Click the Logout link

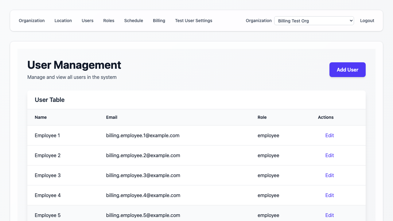pos(367,21)
